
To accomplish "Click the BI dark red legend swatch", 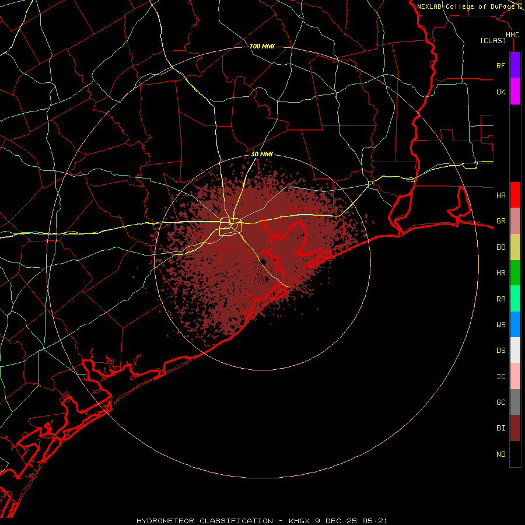I will click(x=515, y=428).
